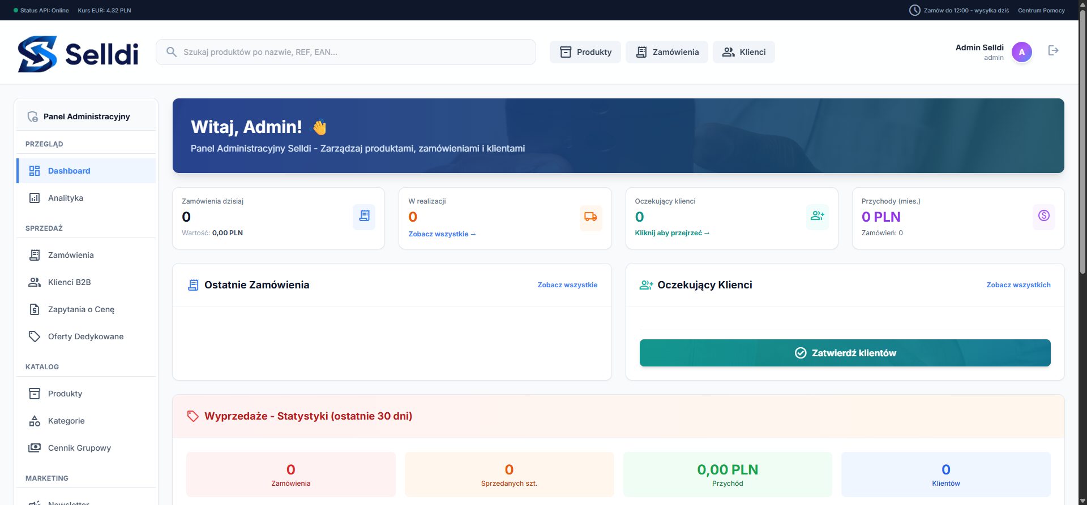The height and width of the screenshot is (505, 1087).
Task: Click the Oczekujący Klienci header icon
Action: coord(646,285)
